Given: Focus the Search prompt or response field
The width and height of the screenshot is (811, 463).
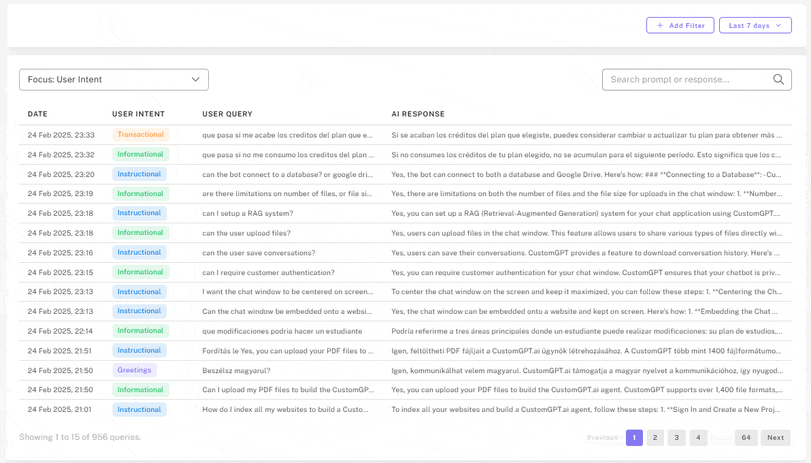Looking at the screenshot, I should tap(697, 80).
